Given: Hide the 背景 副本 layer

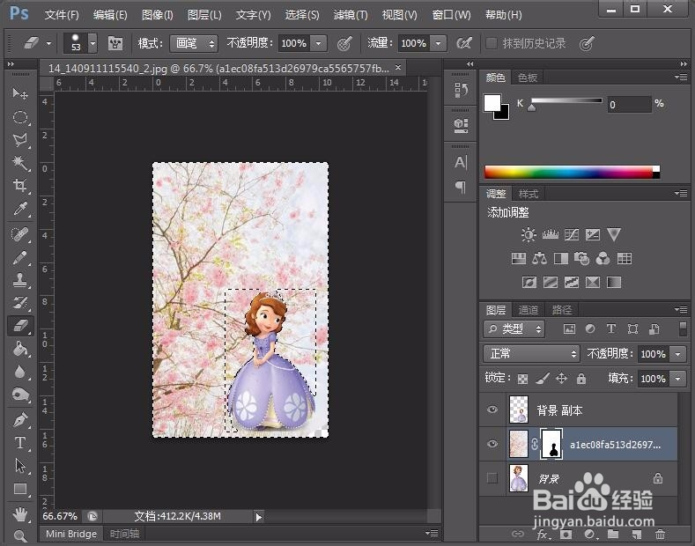Looking at the screenshot, I should 492,409.
